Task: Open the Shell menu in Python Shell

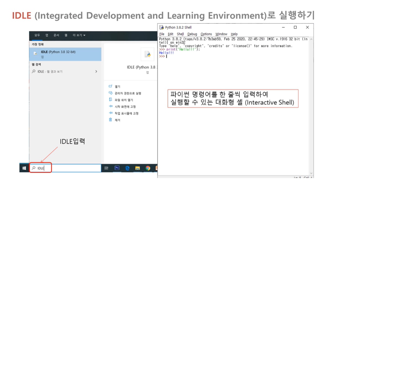Action: coord(180,34)
